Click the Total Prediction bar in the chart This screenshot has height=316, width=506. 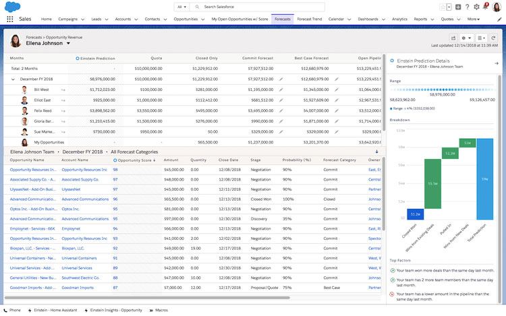tap(484, 179)
